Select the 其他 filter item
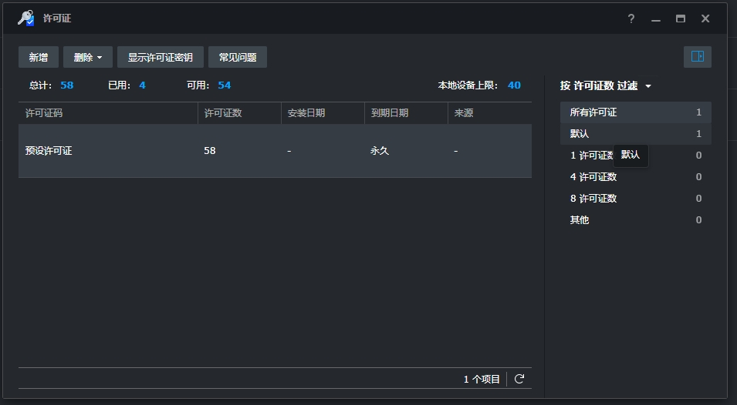The image size is (737, 405). [x=580, y=220]
